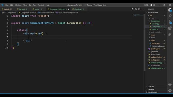Image resolution: width=173 pixels, height=97 pixels.
Task: Open Home.module.css file
Action: point(156,46)
